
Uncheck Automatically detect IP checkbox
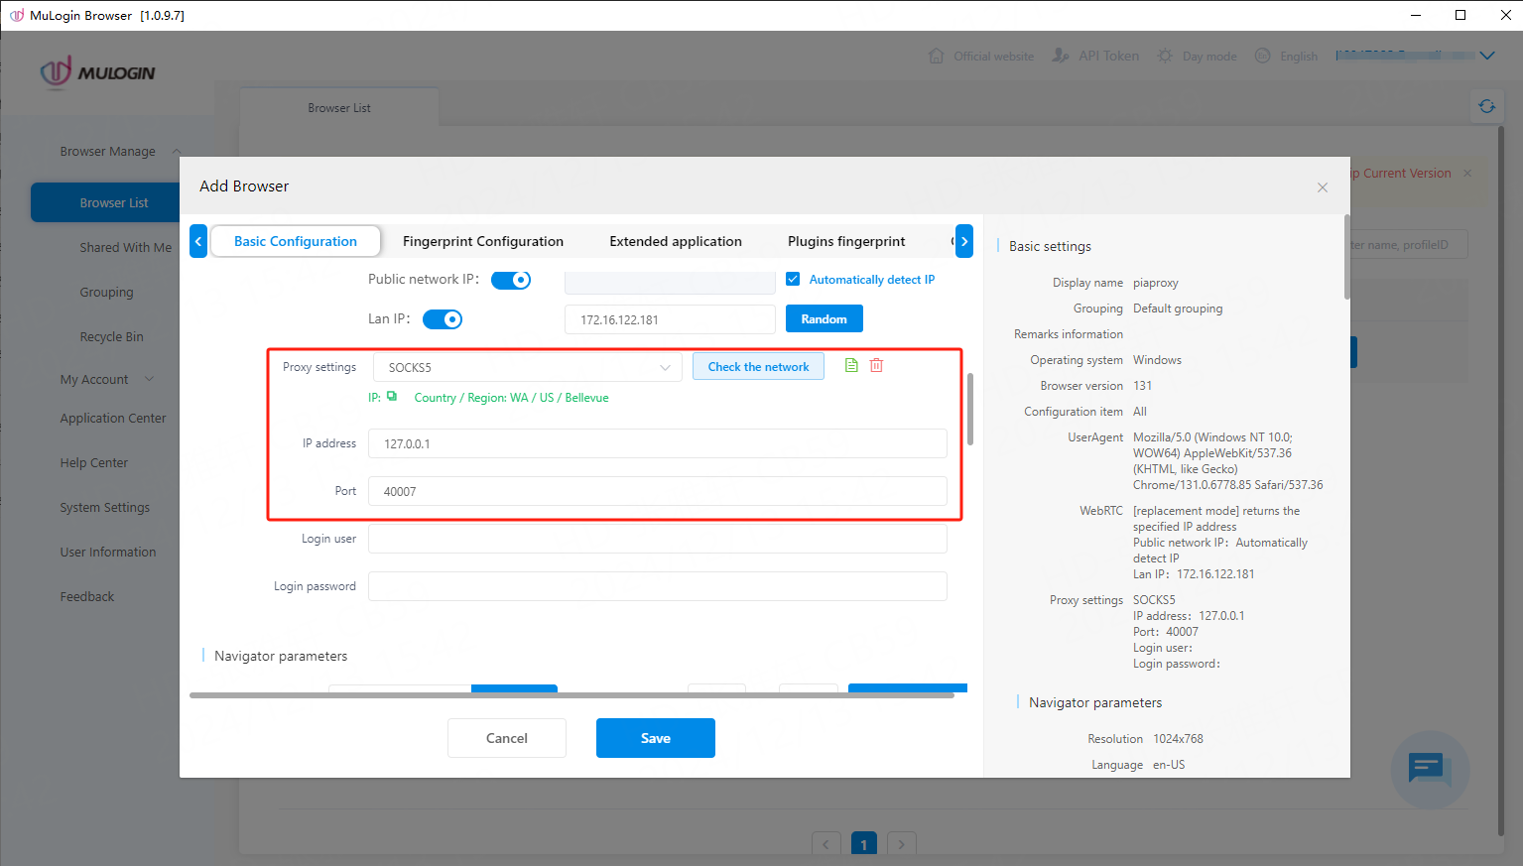tap(794, 280)
